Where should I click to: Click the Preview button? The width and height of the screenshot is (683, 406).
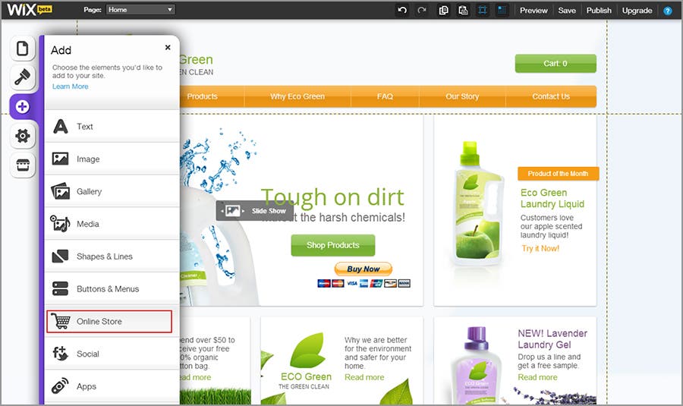click(x=533, y=11)
